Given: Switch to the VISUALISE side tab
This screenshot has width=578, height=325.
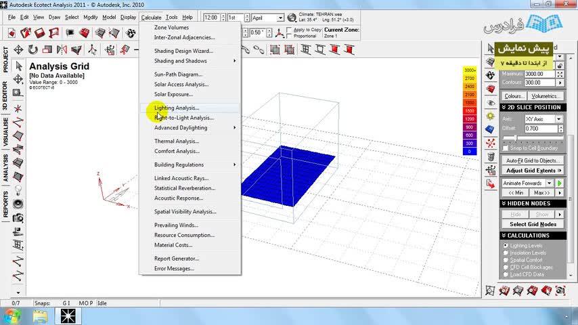Looking at the screenshot, I should point(5,132).
